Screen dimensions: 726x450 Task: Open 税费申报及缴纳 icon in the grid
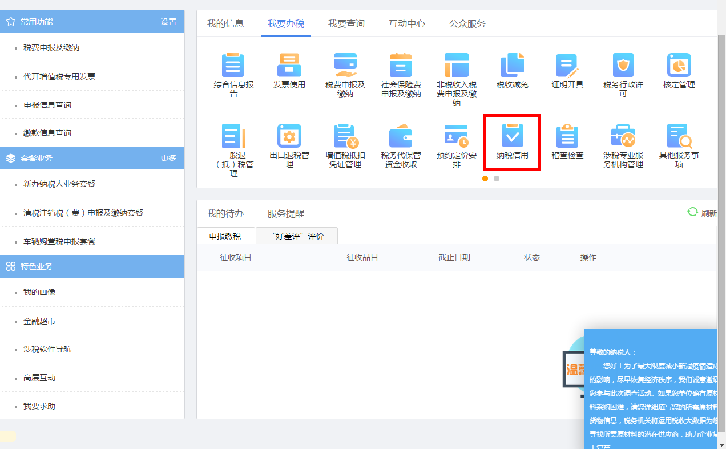[345, 65]
